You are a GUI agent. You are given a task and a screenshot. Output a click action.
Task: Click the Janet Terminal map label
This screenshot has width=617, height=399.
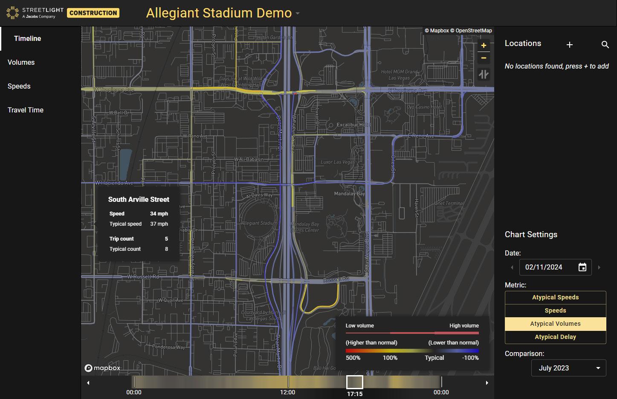(448, 204)
